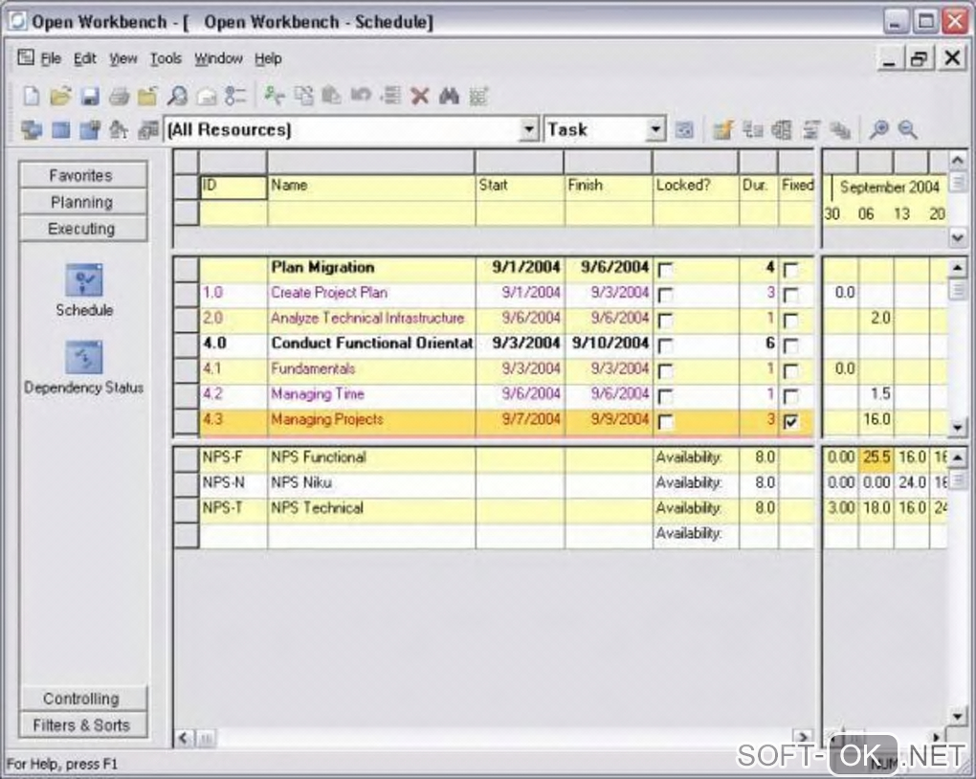Click the first icon in second toolbar row

click(x=32, y=129)
